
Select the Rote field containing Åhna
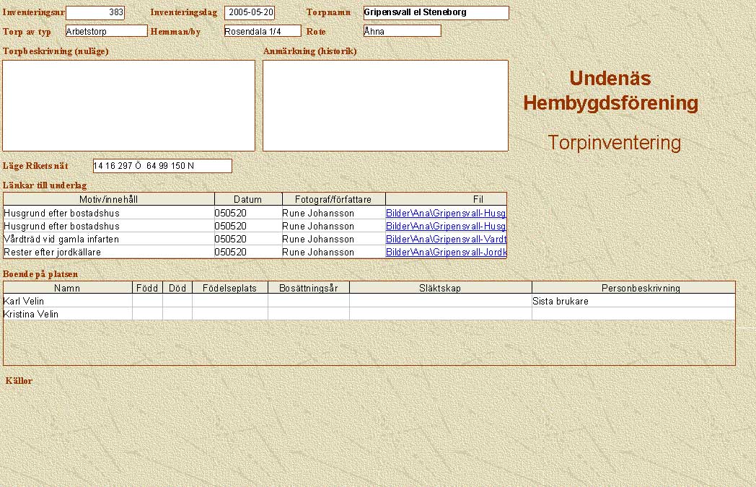(402, 31)
